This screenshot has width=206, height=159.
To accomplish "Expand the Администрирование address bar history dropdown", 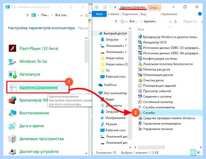I will pyautogui.click(x=170, y=22).
